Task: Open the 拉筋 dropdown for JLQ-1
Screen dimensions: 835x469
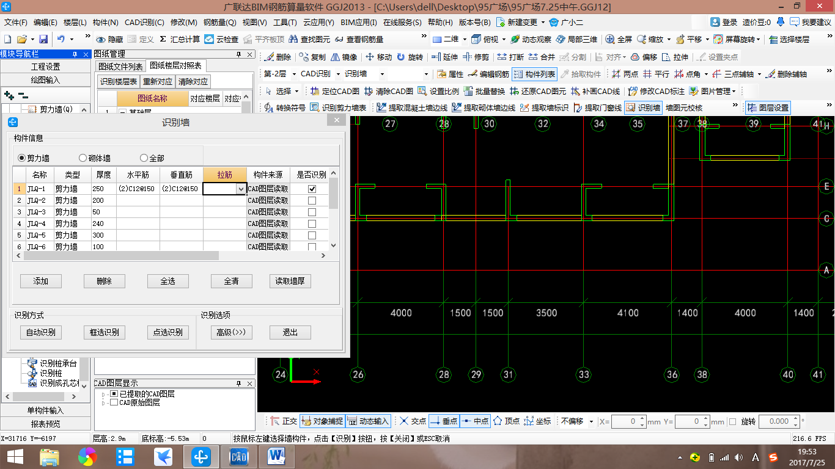Action: click(x=240, y=189)
